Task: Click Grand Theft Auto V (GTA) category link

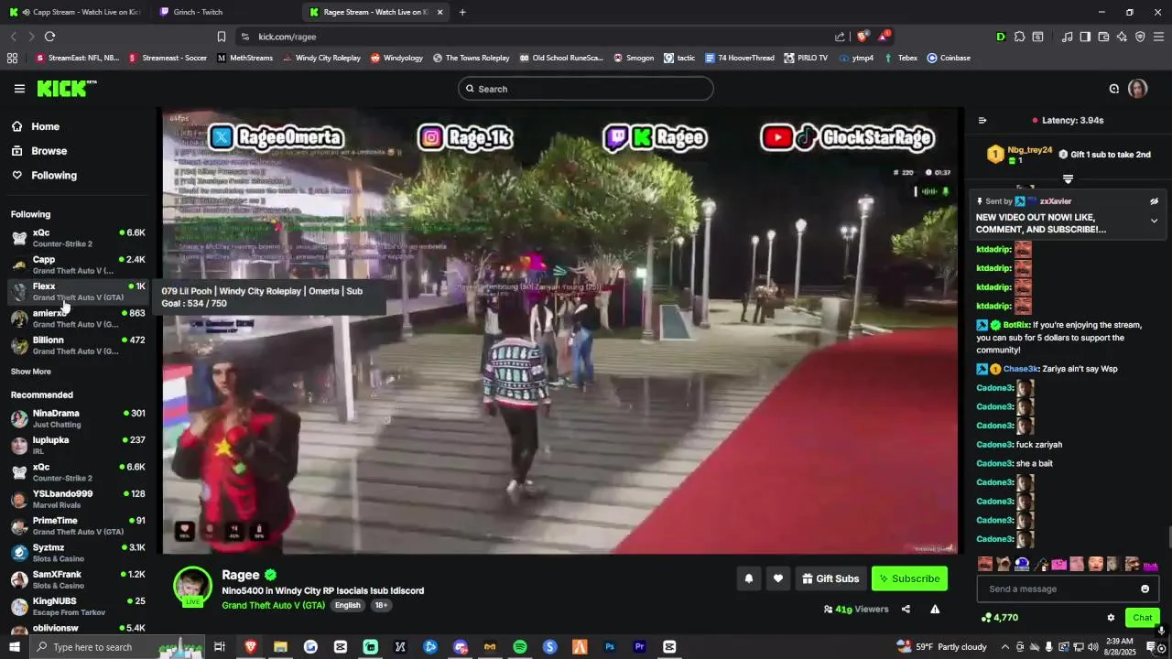Action: [273, 605]
